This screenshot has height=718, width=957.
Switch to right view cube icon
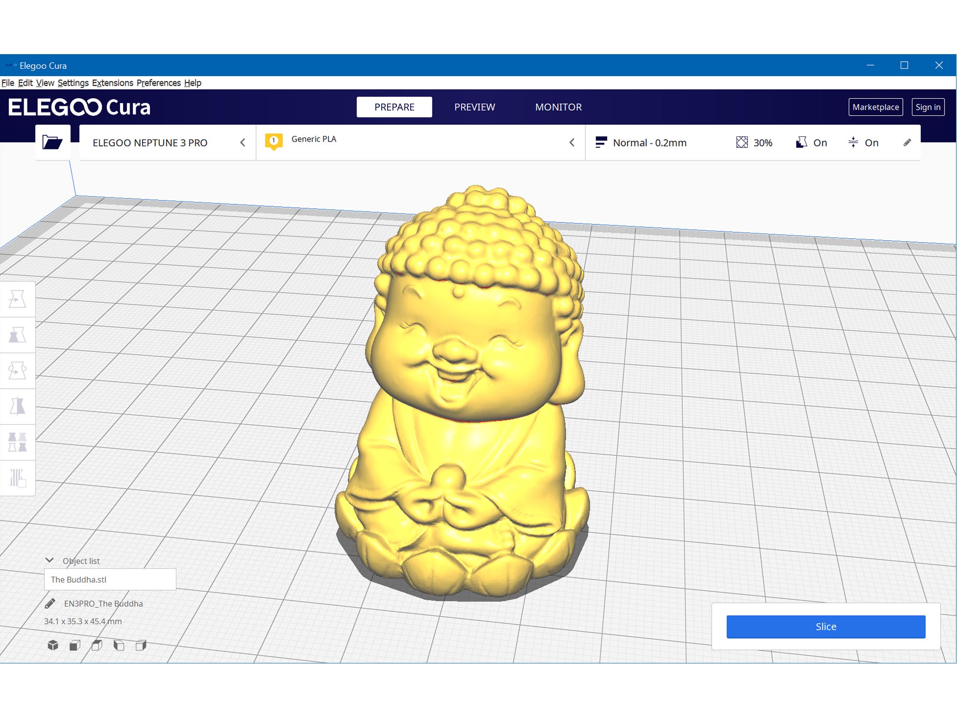coord(141,645)
